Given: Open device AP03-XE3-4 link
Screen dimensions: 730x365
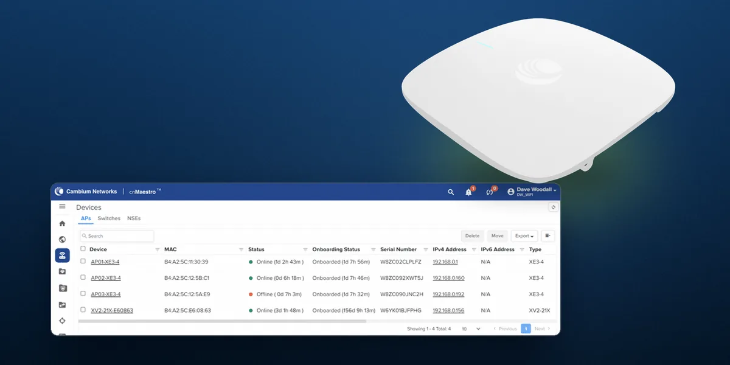Looking at the screenshot, I should click(x=106, y=294).
